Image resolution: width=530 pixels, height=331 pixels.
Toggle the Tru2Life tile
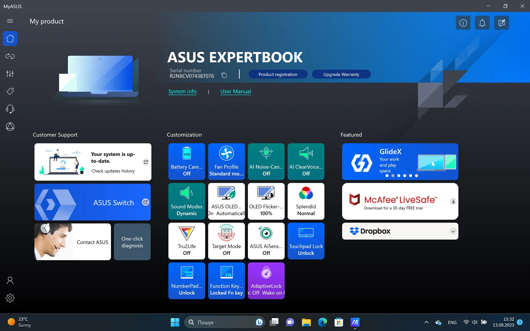coord(187,241)
